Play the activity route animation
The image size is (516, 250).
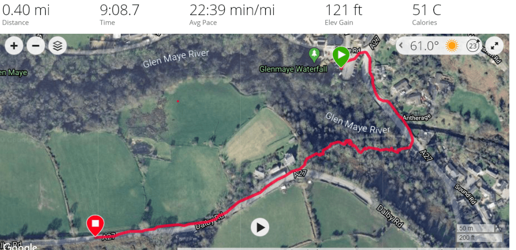click(260, 227)
